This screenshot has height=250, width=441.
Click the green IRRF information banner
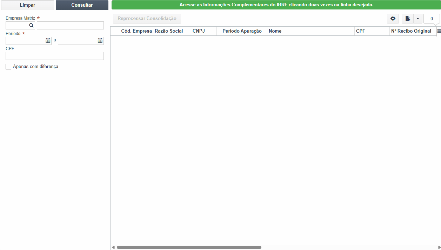(x=276, y=5)
